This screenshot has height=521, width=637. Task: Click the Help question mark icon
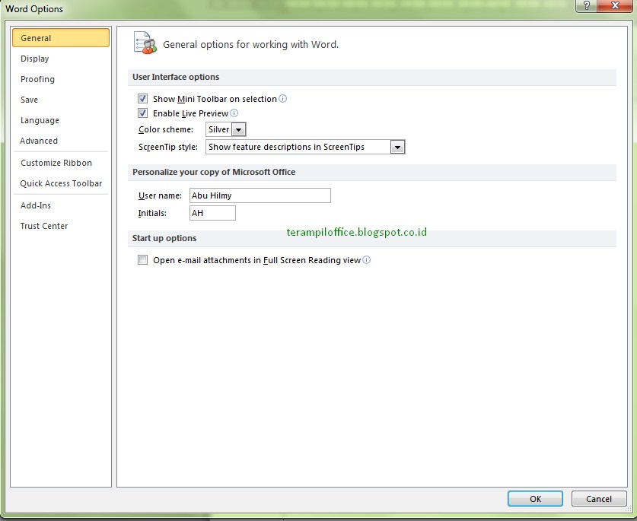(584, 6)
